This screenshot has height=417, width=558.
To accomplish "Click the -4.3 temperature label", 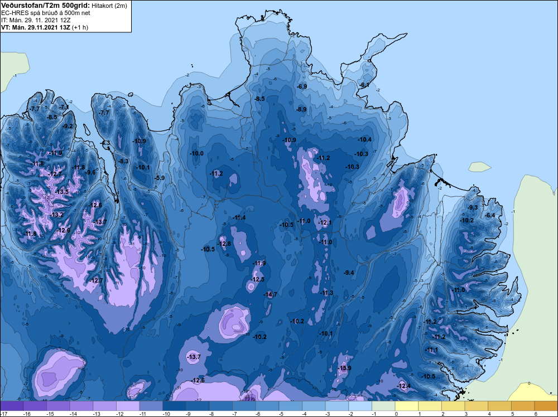I will coord(105,143).
